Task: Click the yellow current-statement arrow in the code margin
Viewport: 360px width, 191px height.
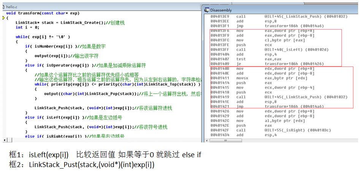Action: click(x=4, y=18)
